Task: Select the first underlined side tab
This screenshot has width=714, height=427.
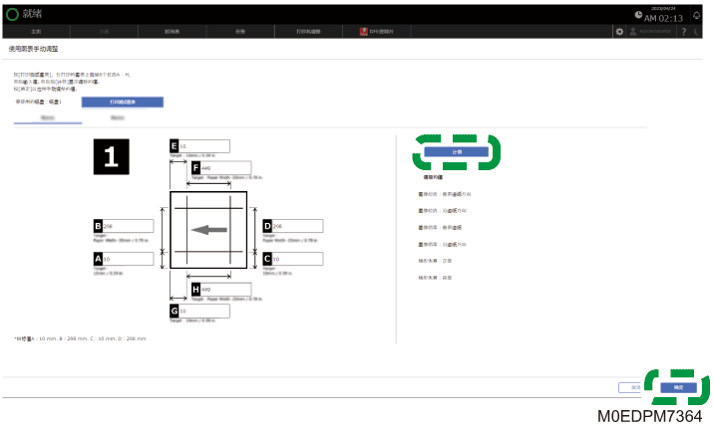Action: [x=48, y=117]
